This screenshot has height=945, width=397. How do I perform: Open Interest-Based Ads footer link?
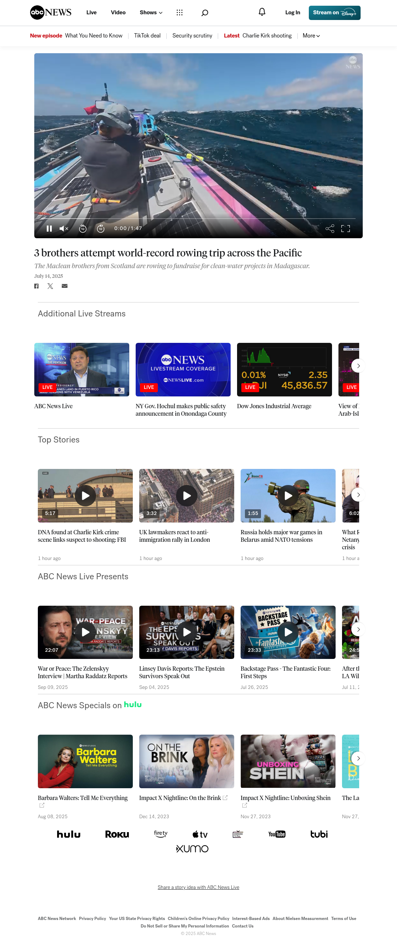251,919
